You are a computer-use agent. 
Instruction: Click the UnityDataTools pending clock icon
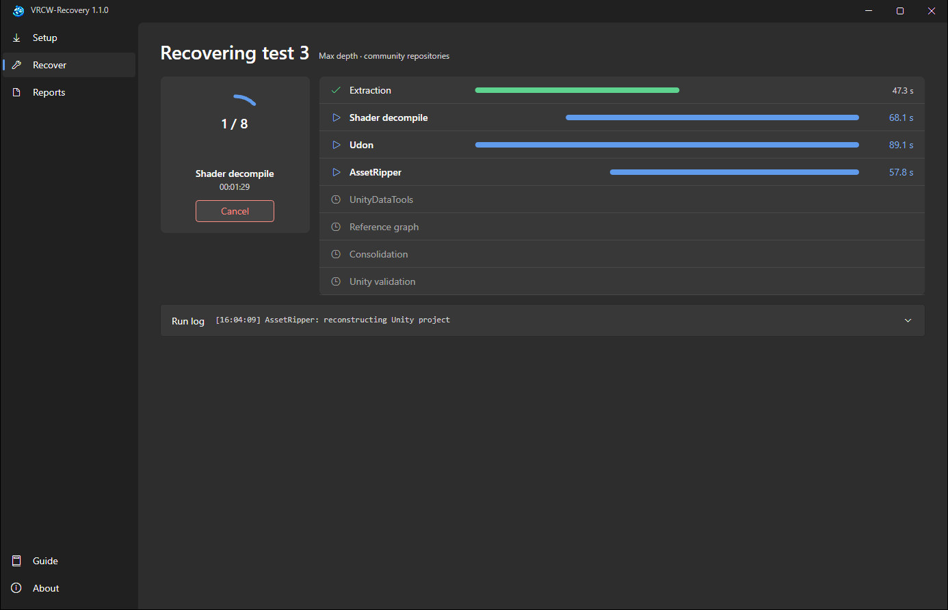(336, 199)
